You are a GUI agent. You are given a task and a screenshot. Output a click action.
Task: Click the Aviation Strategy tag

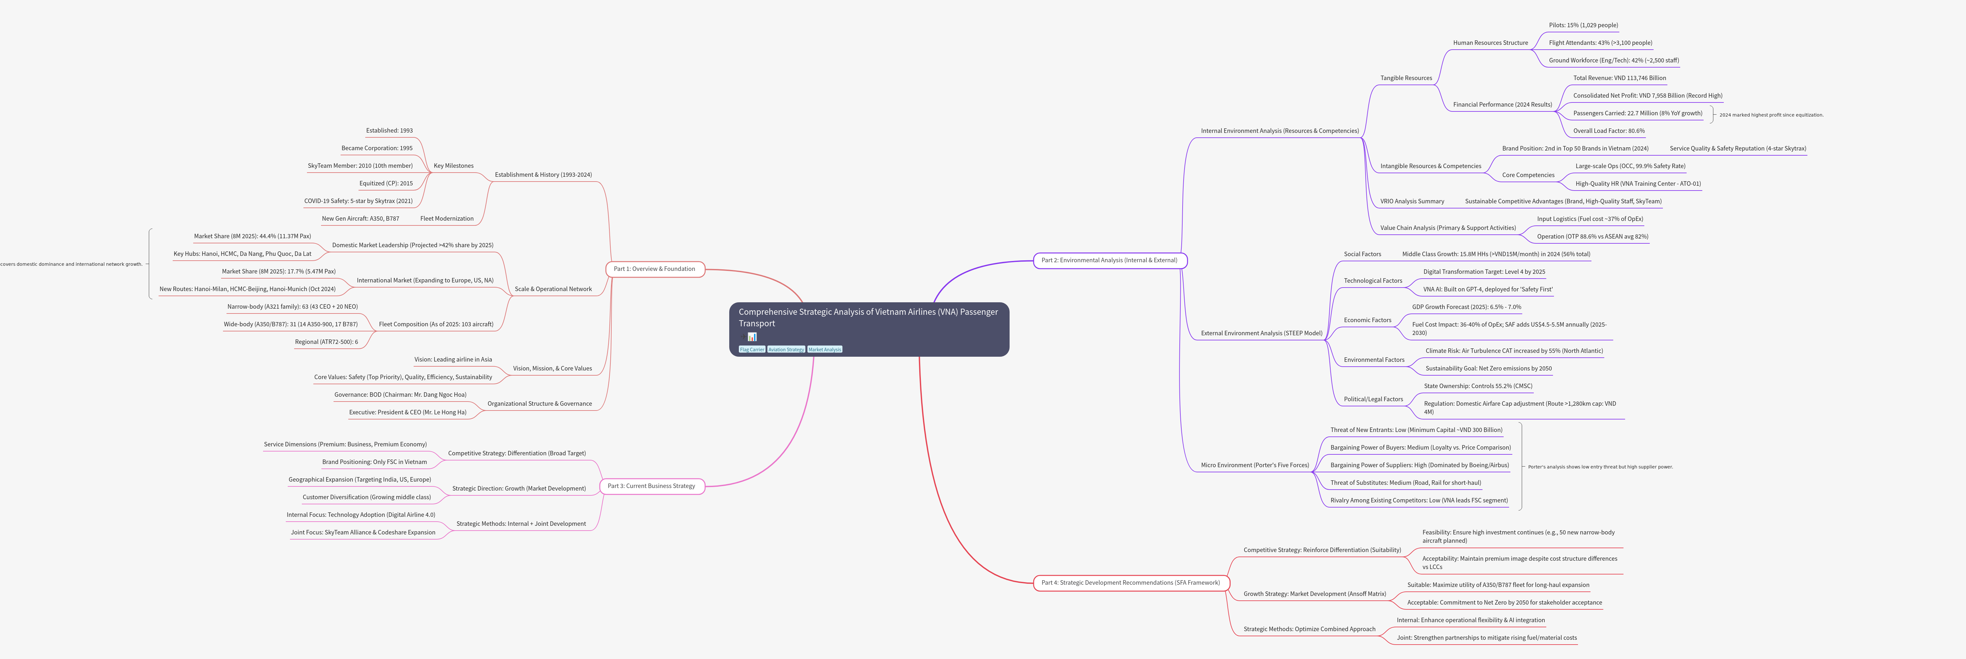786,349
